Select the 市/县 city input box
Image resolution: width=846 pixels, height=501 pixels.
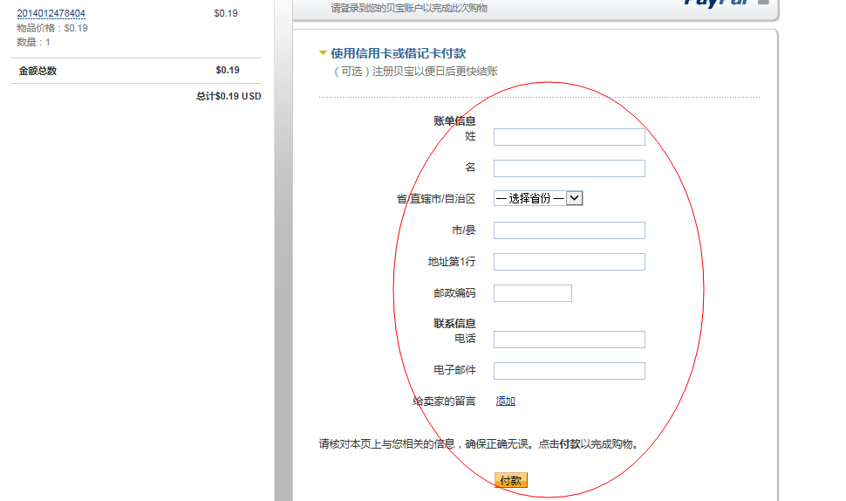coord(569,230)
